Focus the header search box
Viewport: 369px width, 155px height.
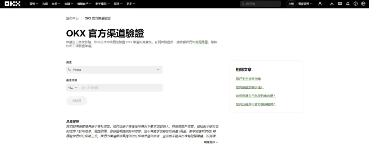260,4
